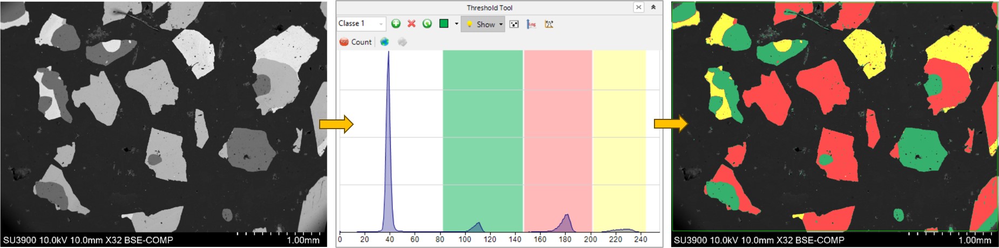Click the histogram curve fit icon
This screenshot has width=999, height=248.
549,24
